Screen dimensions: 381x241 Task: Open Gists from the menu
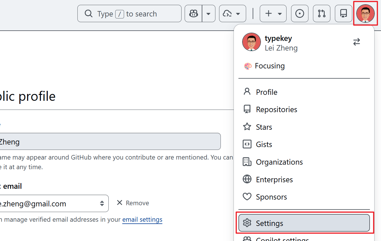click(304, 144)
